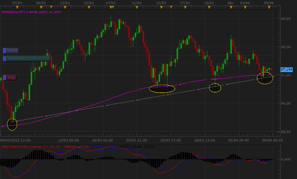Click the current price tag 67,194

pyautogui.click(x=286, y=69)
